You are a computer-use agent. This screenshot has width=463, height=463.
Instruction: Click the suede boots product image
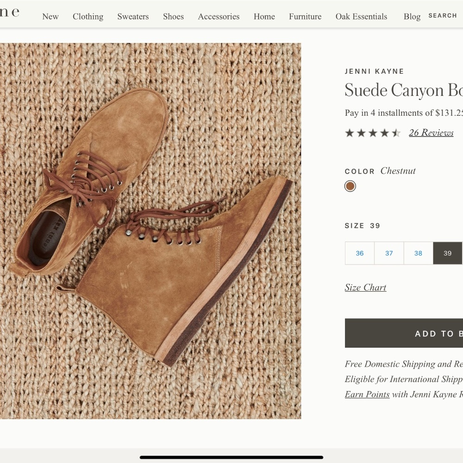coord(150,231)
